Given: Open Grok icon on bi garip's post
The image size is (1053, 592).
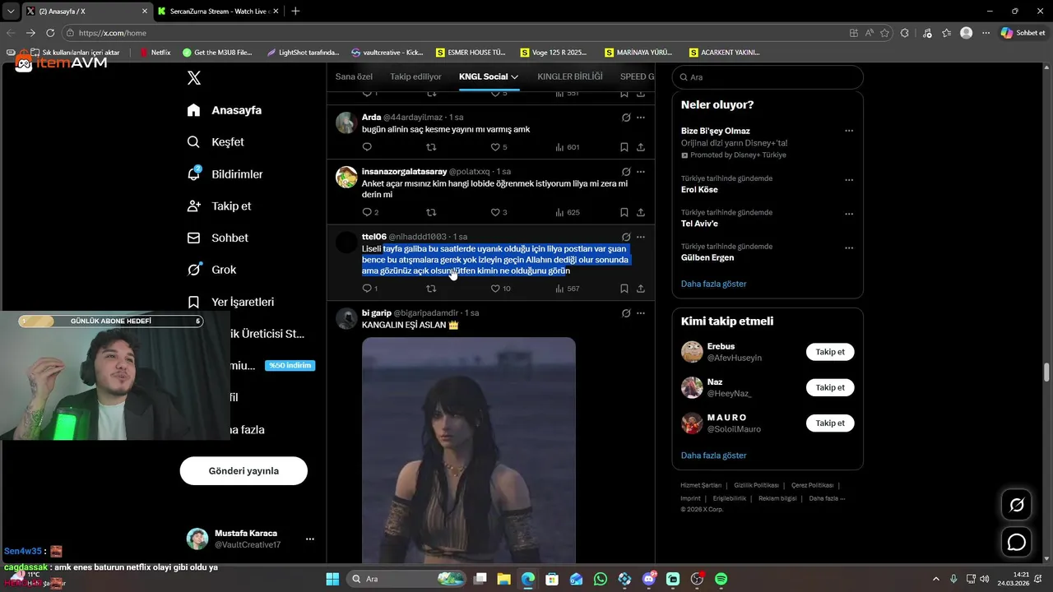Looking at the screenshot, I should (626, 313).
